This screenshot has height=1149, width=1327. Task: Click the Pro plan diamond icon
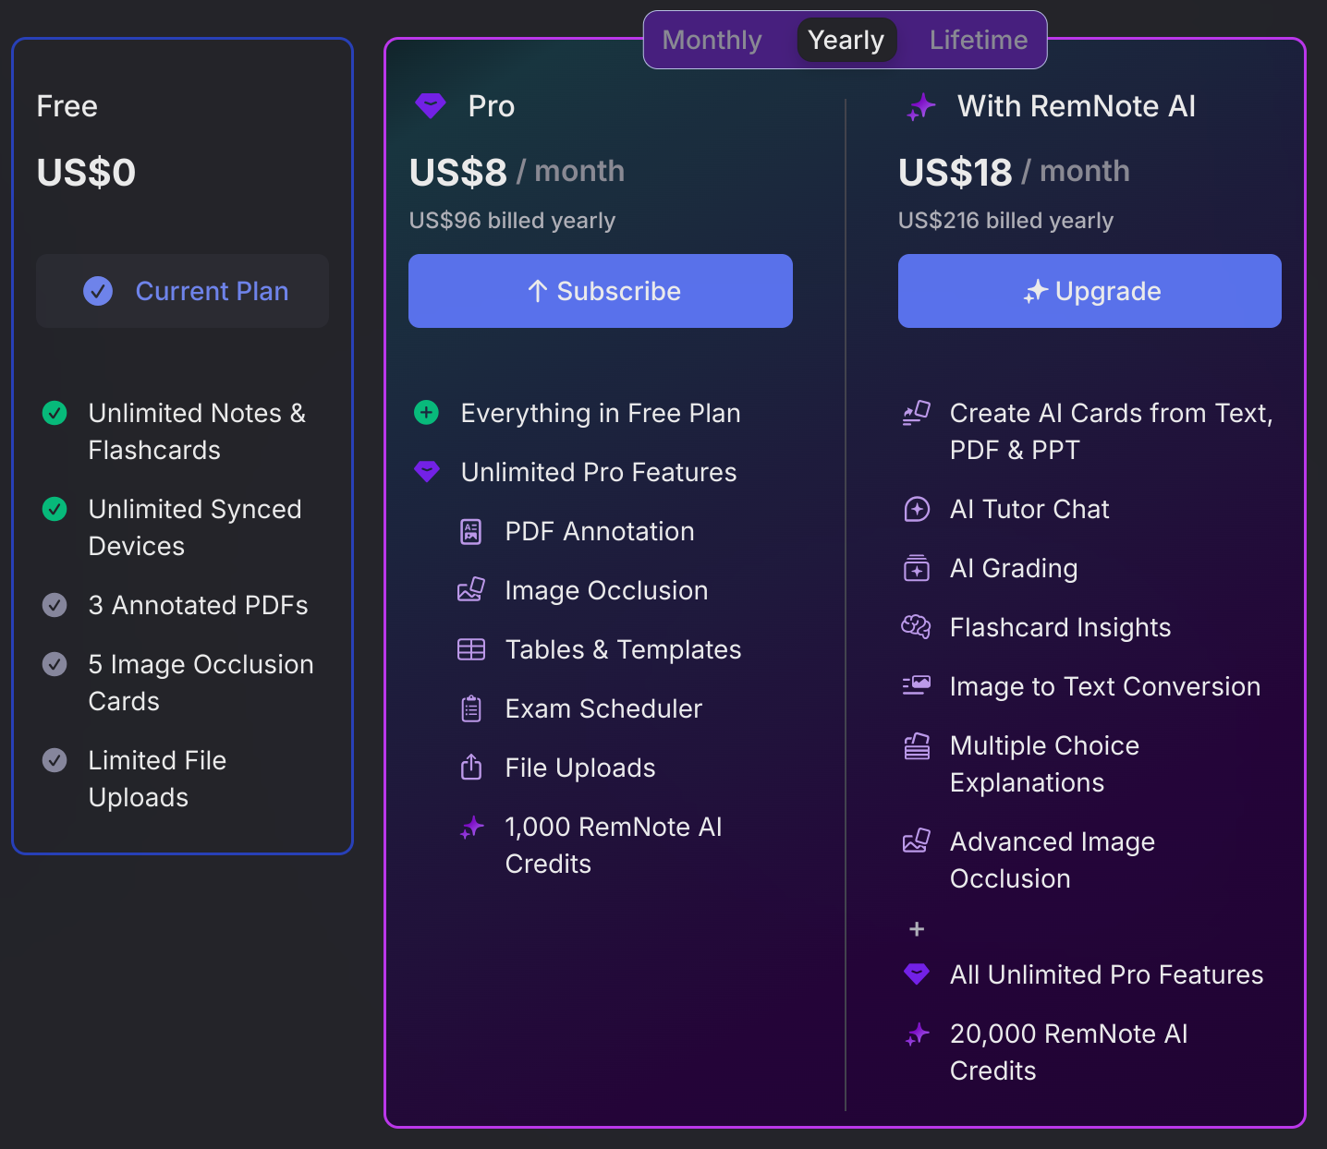[431, 106]
